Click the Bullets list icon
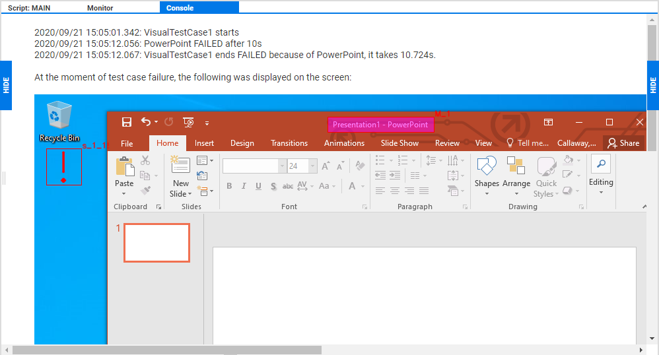Screen dimensions: 659x355 [x=380, y=160]
